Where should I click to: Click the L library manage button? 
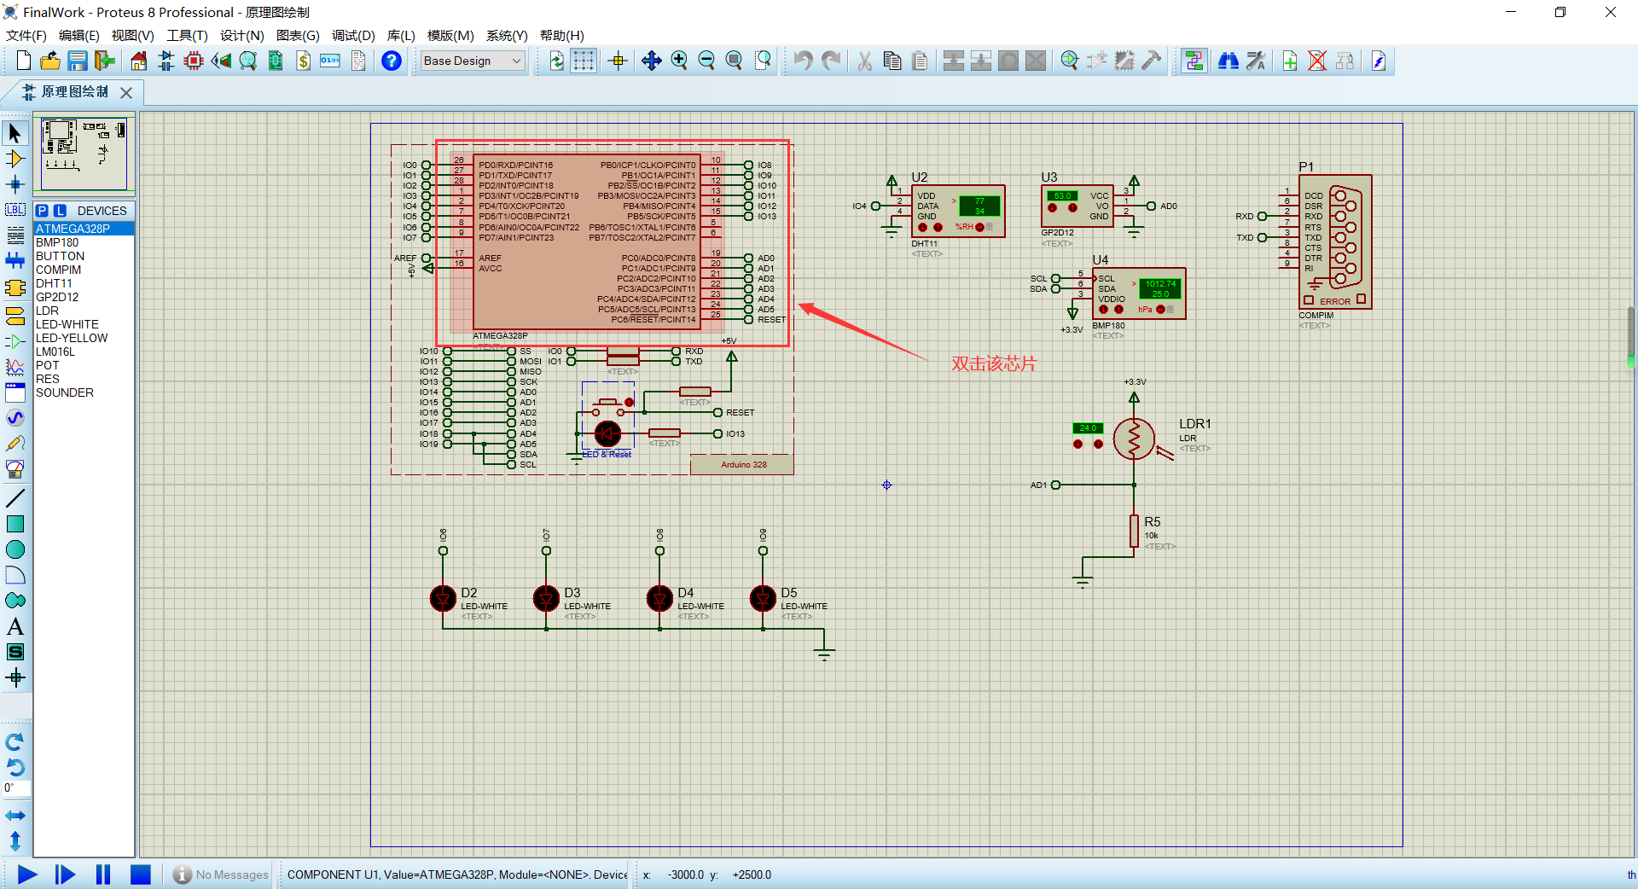(x=60, y=211)
